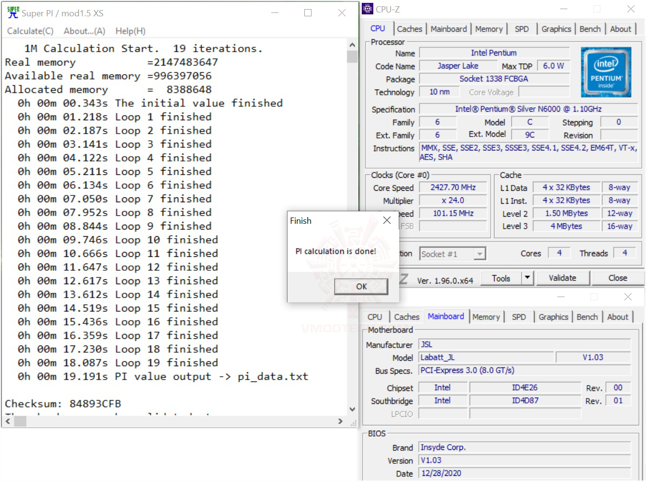
Task: Open the Help(H) menu in Super PI
Action: (x=130, y=31)
